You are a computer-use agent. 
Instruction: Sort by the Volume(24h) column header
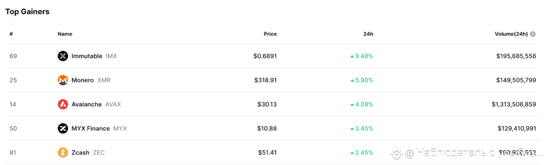click(511, 34)
